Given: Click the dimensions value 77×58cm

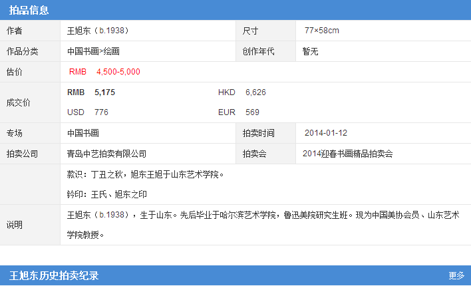Looking at the screenshot, I should click(x=322, y=31).
